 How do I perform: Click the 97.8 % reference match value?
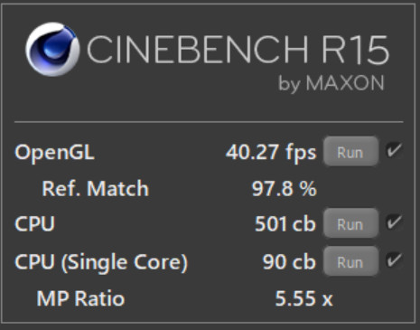click(285, 189)
